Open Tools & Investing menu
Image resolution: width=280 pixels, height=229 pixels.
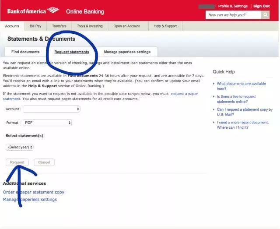[89, 26]
